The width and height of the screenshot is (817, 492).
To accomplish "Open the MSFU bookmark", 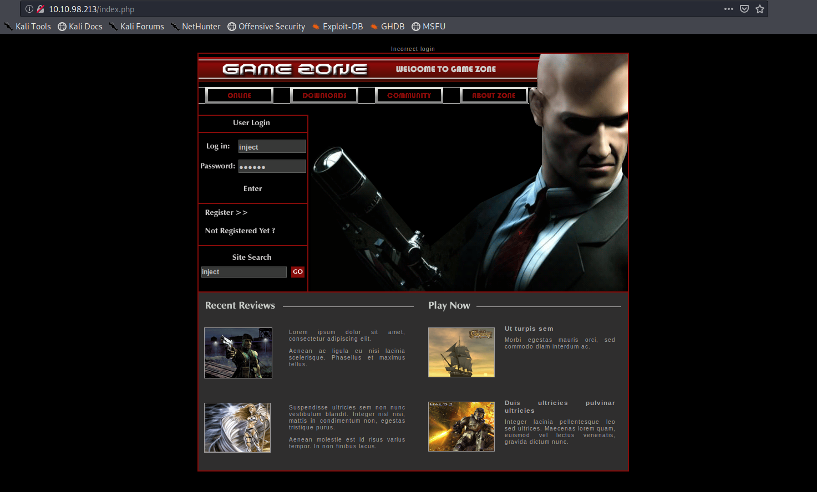I will pyautogui.click(x=429, y=27).
